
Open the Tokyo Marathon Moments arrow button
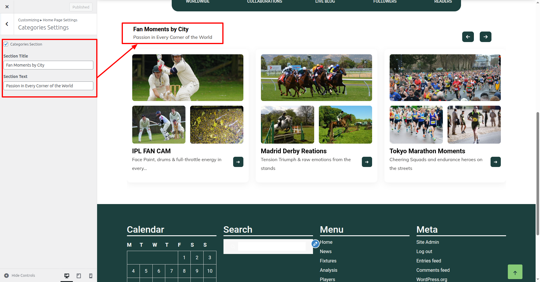pos(496,162)
